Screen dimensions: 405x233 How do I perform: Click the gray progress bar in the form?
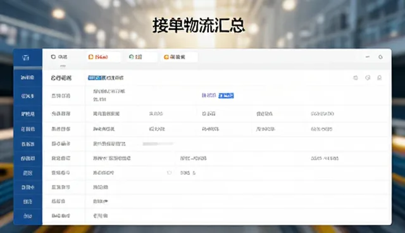click(x=158, y=144)
